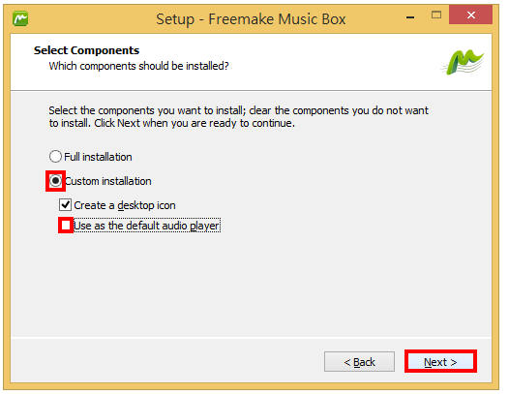Enable Use as the default audio player
This screenshot has width=509, height=394.
pos(66,226)
